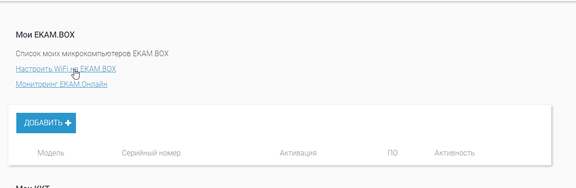Viewport: 576px width, 188px height.
Task: Open the Мониторинг EKAM.Онлайн link
Action: pyautogui.click(x=62, y=84)
